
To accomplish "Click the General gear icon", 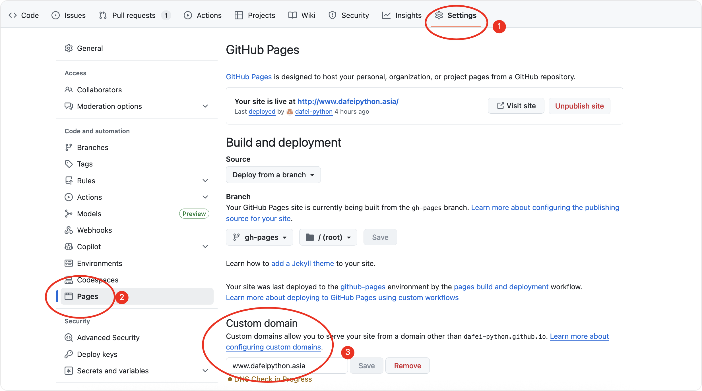I will (x=69, y=48).
